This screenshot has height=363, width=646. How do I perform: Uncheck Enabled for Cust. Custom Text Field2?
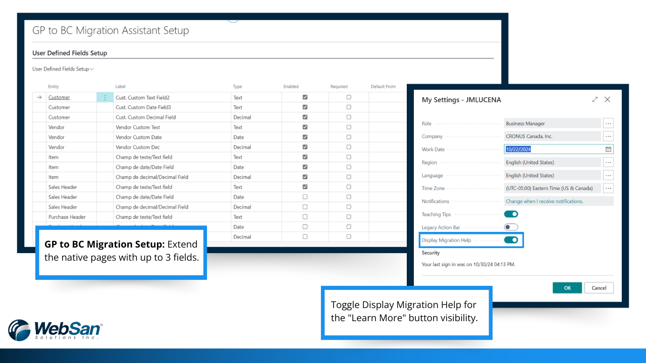tap(305, 97)
